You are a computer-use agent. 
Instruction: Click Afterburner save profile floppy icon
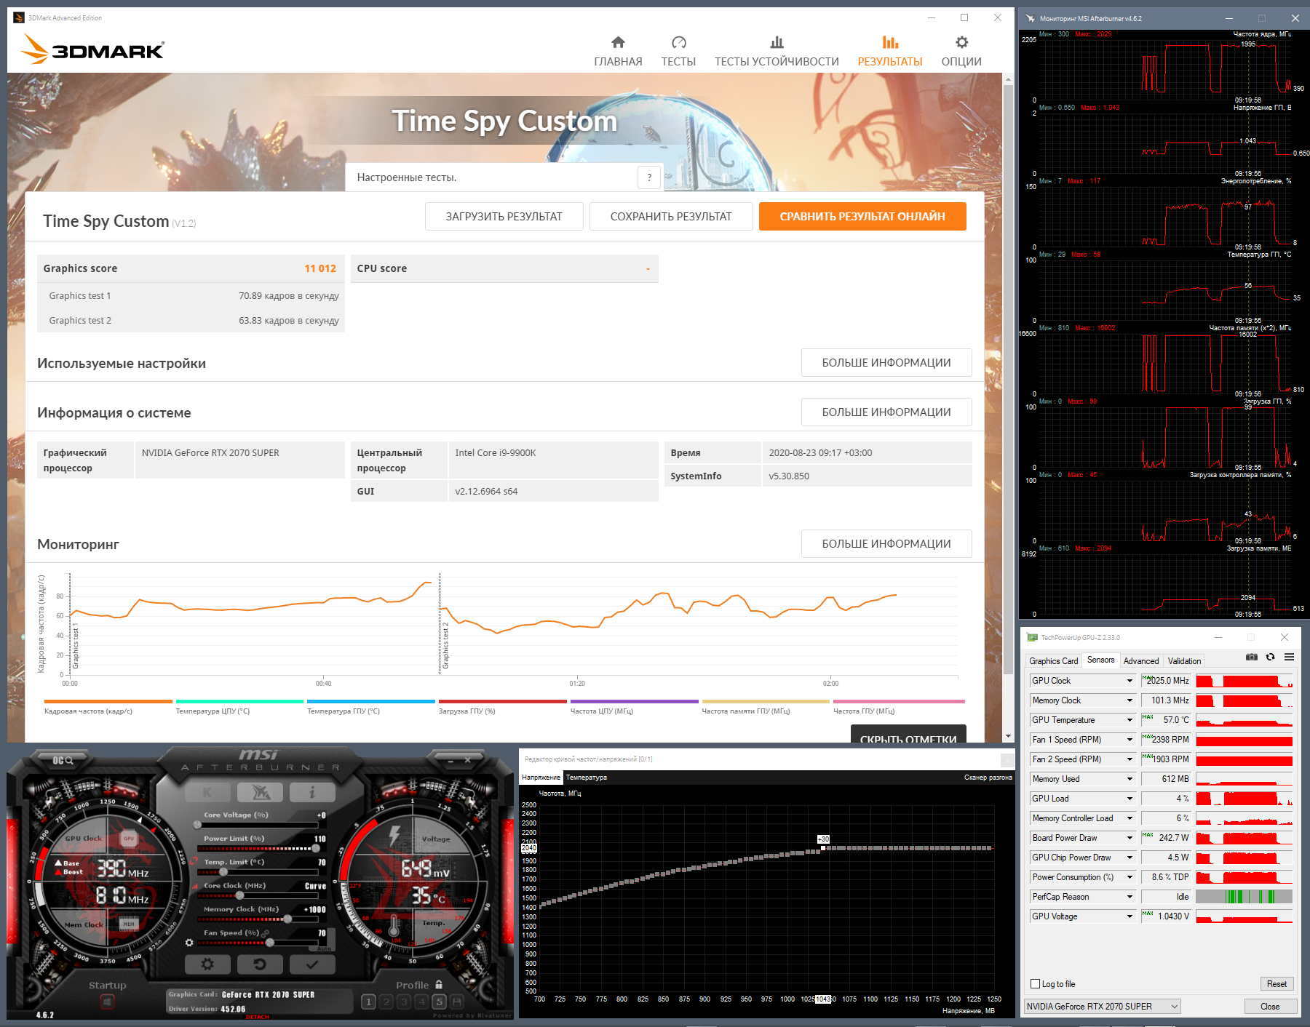[457, 1002]
